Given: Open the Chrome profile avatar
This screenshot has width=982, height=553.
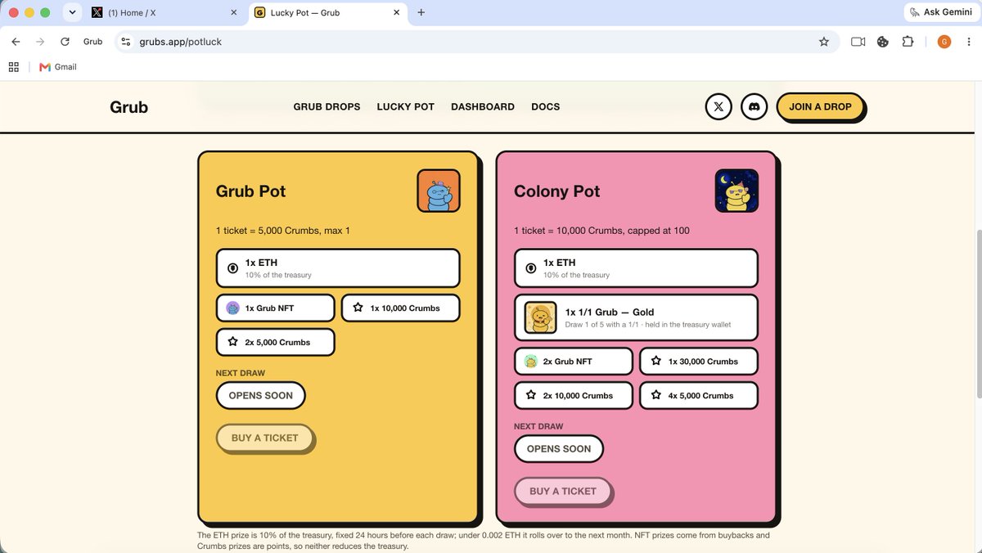Looking at the screenshot, I should [944, 42].
